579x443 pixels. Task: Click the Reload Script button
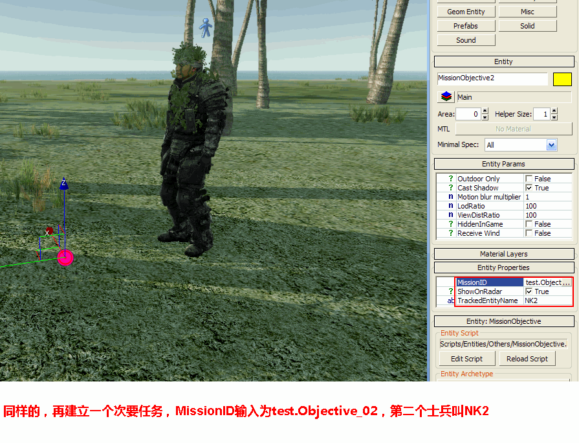(x=527, y=359)
